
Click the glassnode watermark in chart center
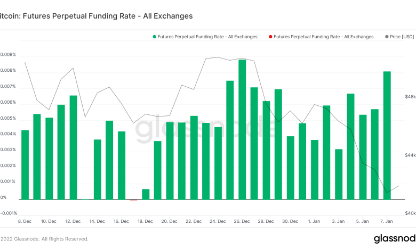click(208, 128)
